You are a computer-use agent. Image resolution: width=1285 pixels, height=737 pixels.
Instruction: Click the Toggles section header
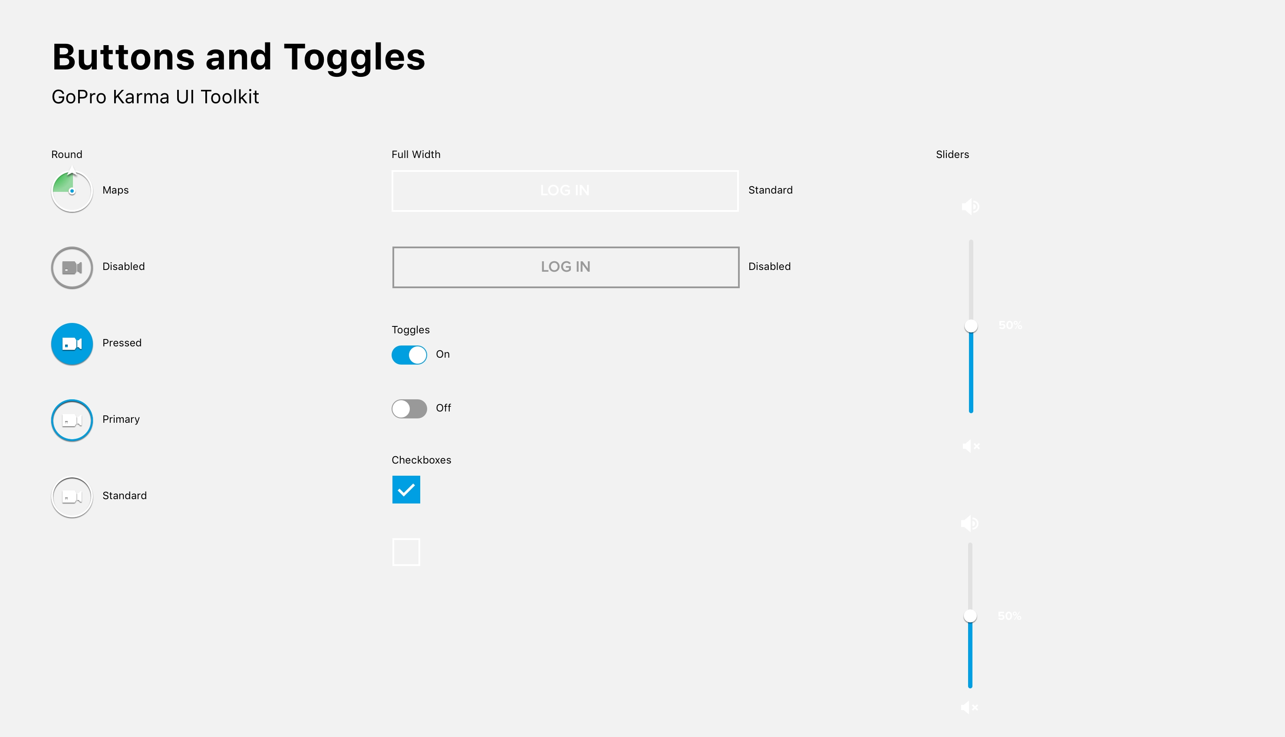click(x=410, y=330)
